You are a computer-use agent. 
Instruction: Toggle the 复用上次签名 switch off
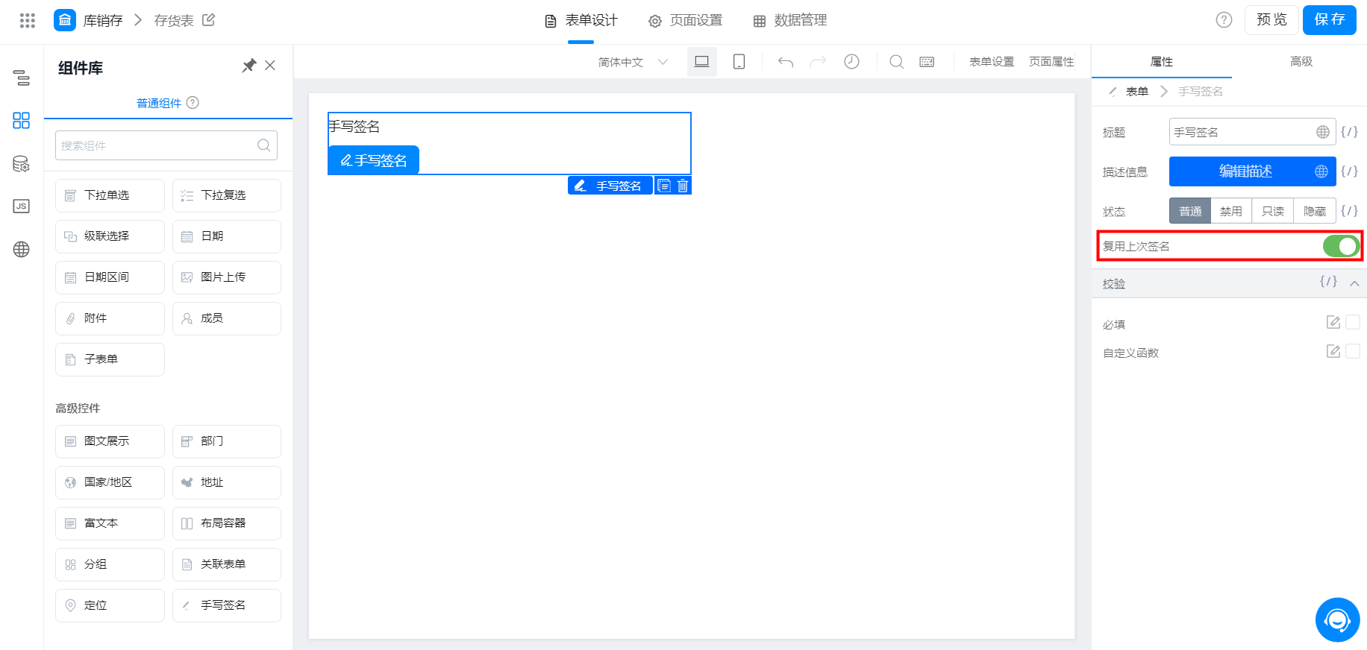(x=1341, y=246)
